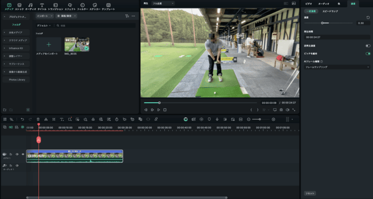This screenshot has height=199, width=373.
Task: Split clip with the scissors icon
Action: pyautogui.click(x=46, y=119)
